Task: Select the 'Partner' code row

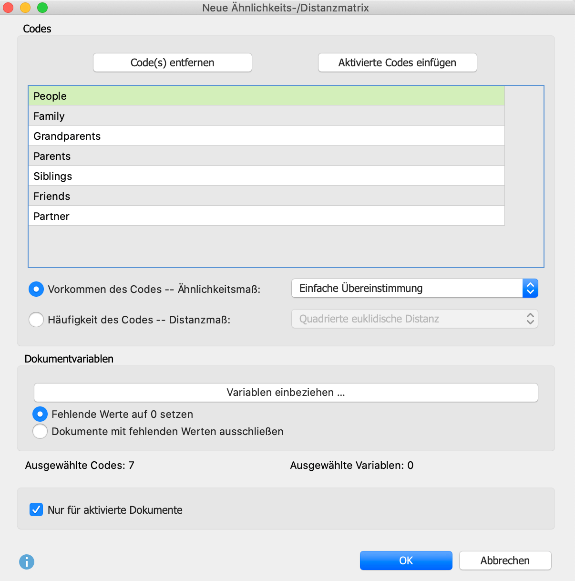Action: tap(266, 216)
